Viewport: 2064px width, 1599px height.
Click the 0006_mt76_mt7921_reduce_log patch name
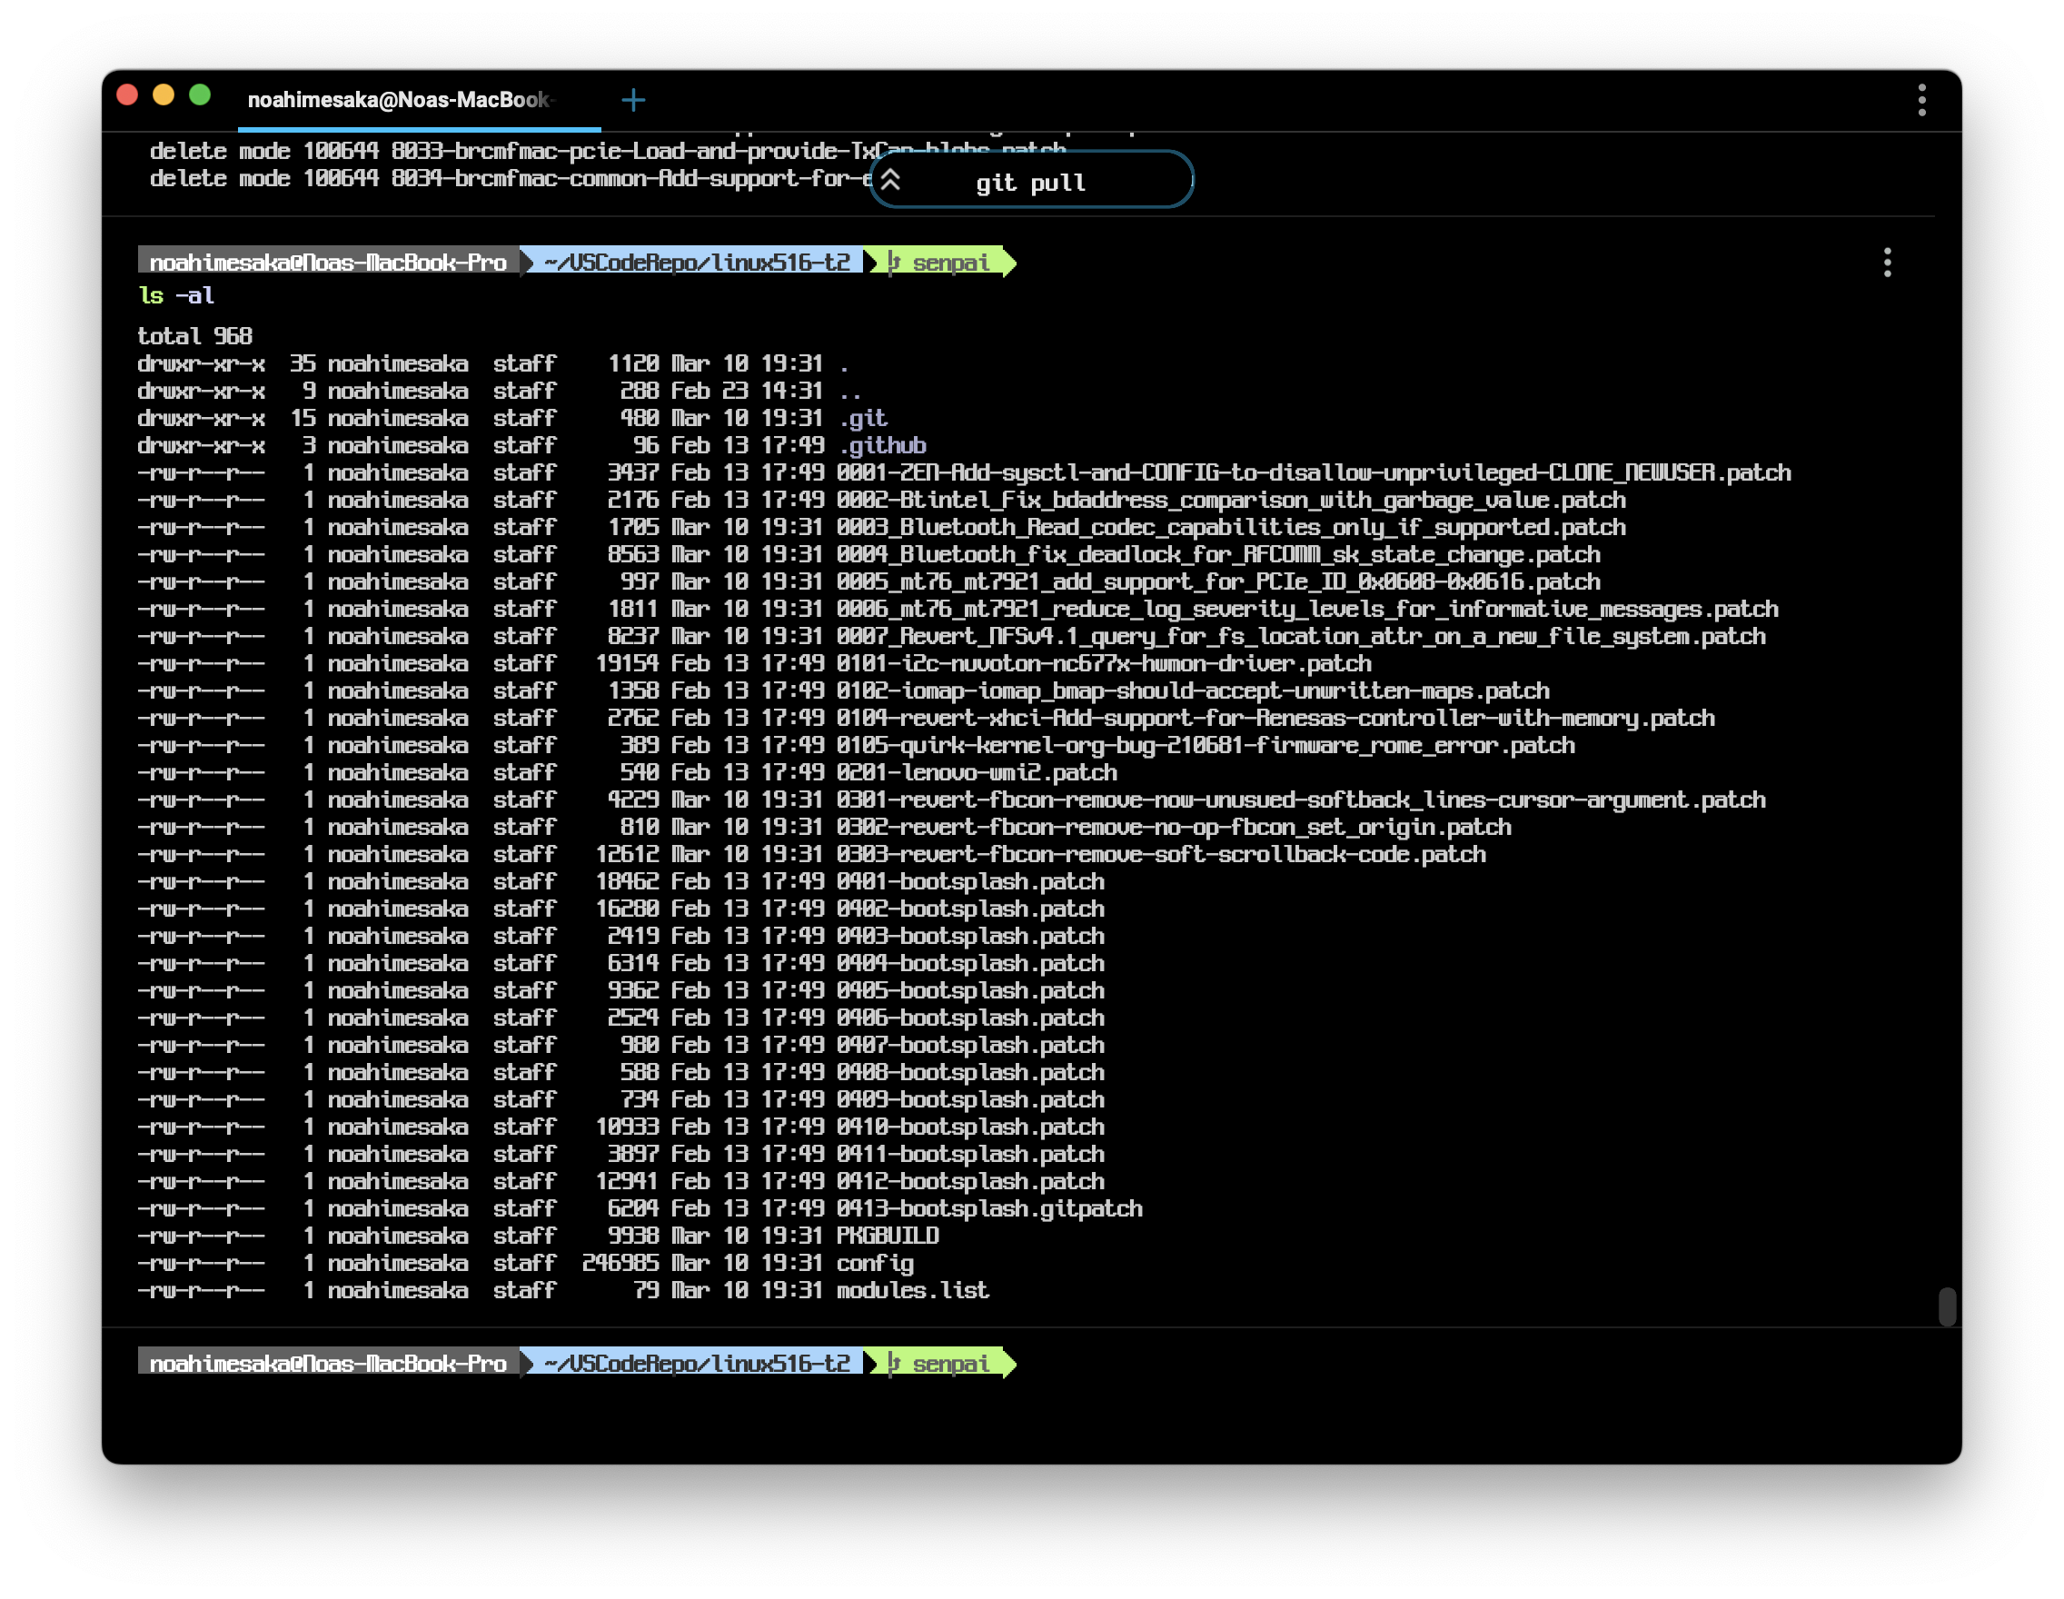click(1308, 609)
